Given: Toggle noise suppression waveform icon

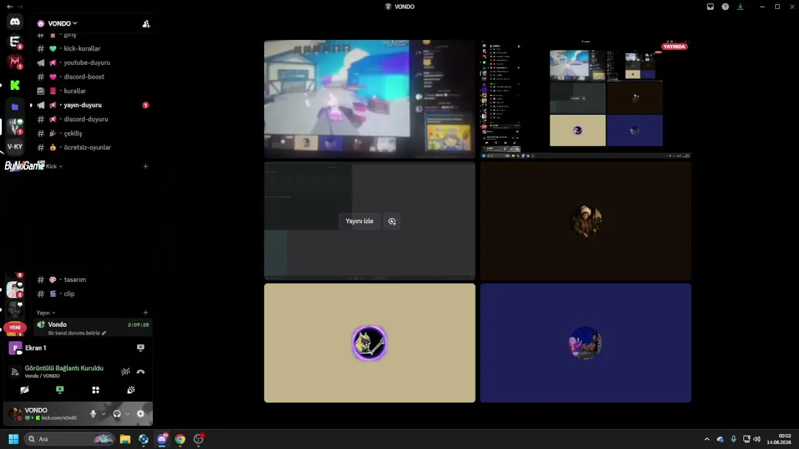Looking at the screenshot, I should tap(125, 372).
